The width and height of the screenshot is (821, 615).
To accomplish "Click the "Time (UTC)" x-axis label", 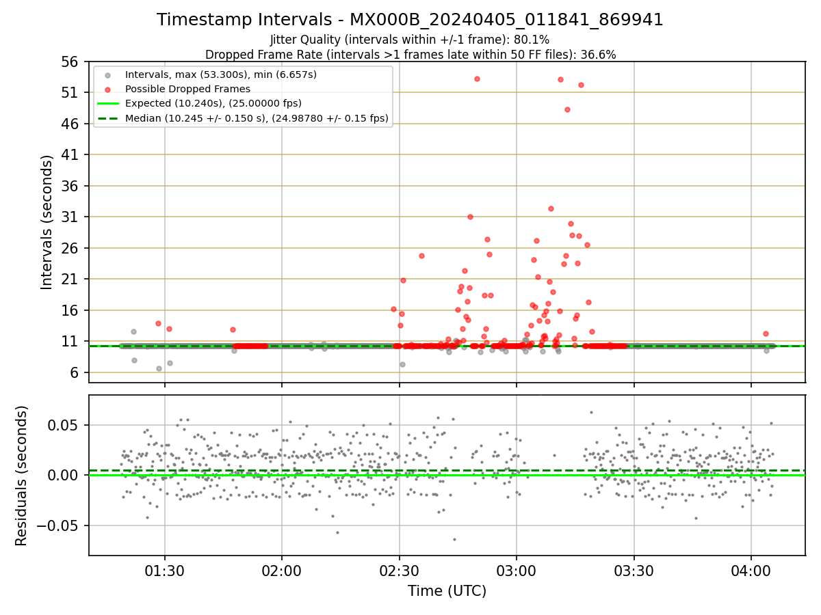I will [447, 591].
